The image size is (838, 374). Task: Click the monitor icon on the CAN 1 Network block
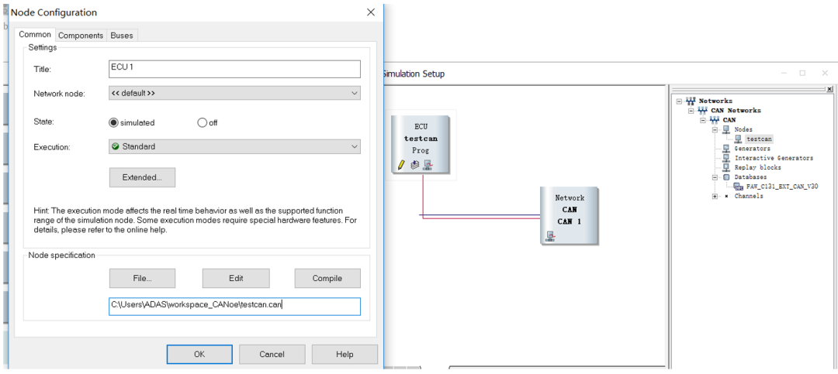[550, 237]
